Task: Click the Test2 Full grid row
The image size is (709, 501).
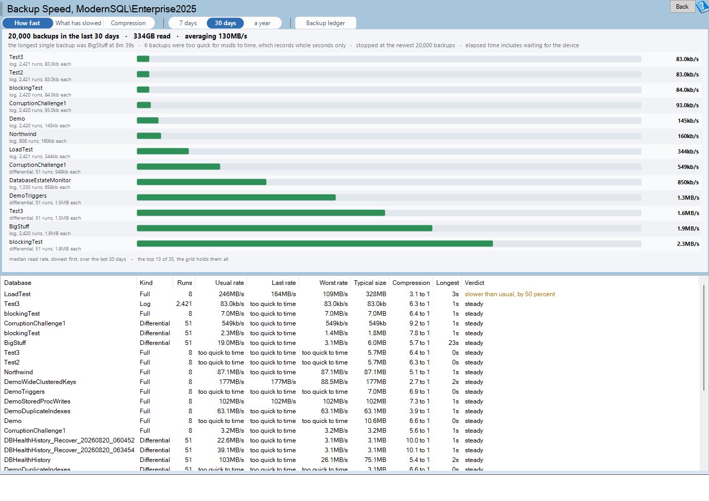Action: pyautogui.click(x=349, y=362)
